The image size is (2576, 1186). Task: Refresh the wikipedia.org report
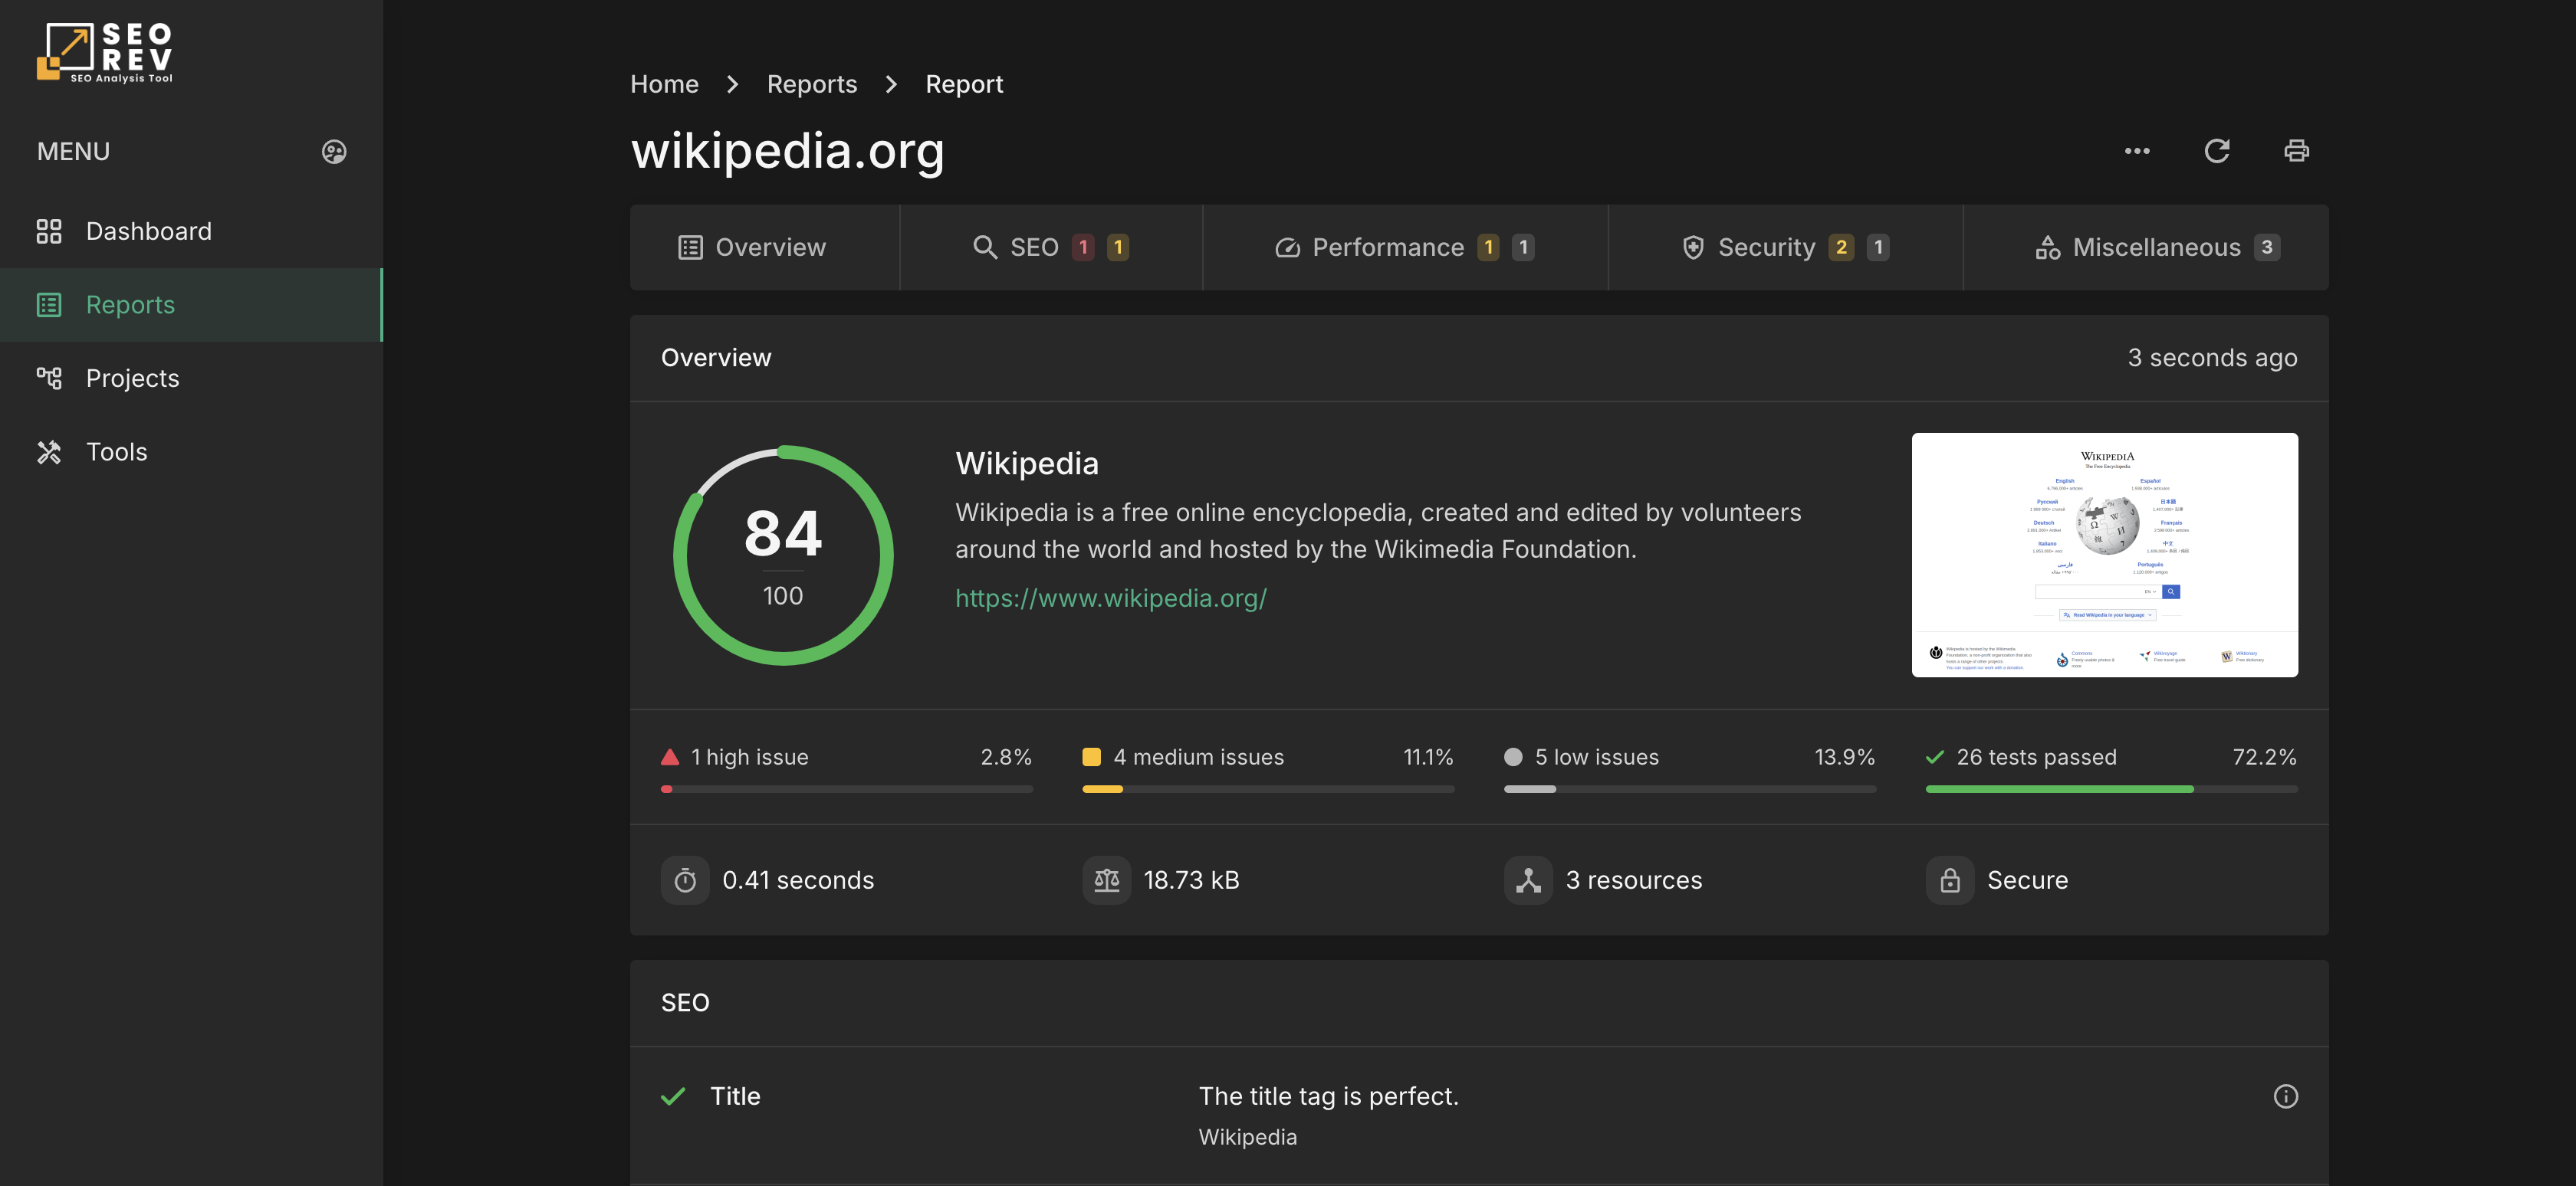point(2217,151)
